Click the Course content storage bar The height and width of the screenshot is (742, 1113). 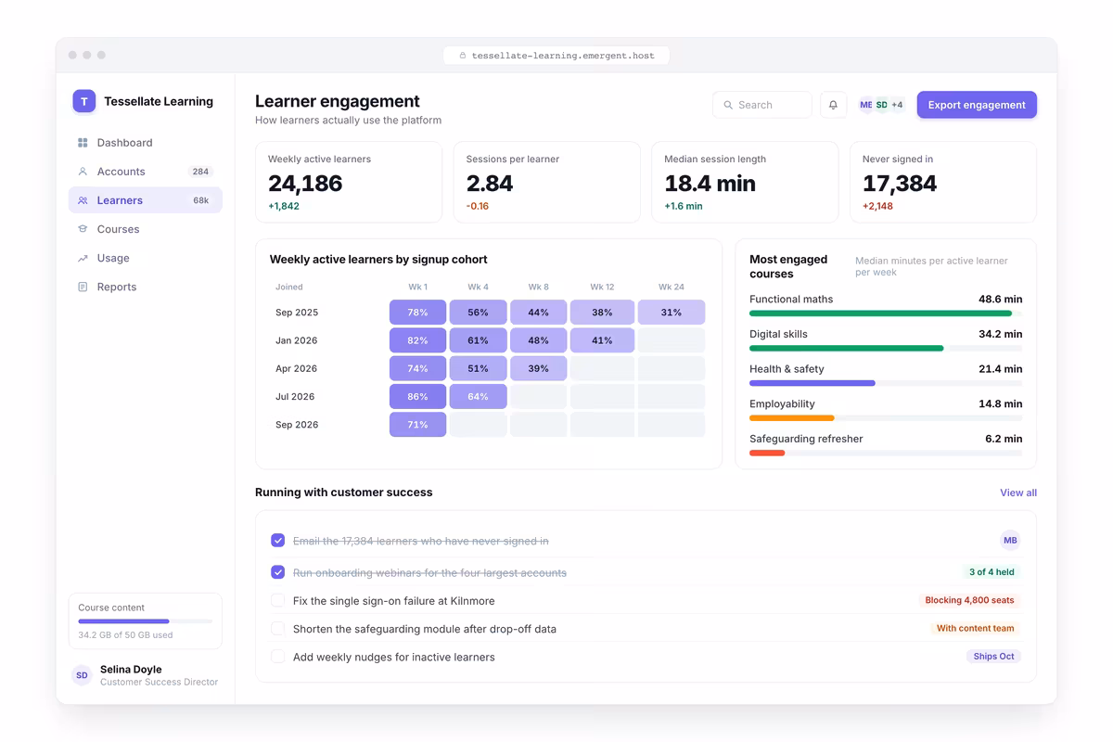coord(146,621)
